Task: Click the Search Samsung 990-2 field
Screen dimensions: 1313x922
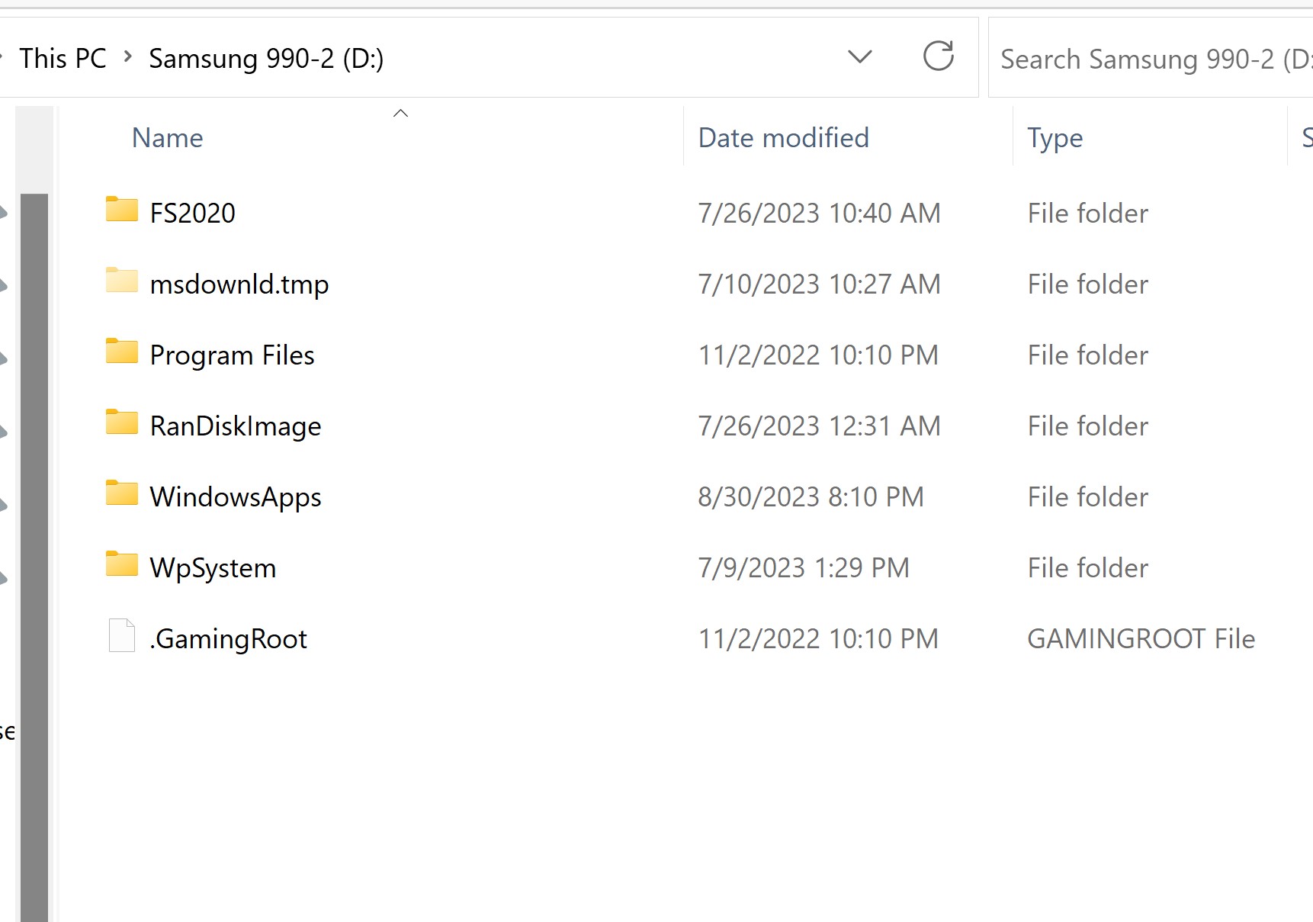Action: [1151, 58]
